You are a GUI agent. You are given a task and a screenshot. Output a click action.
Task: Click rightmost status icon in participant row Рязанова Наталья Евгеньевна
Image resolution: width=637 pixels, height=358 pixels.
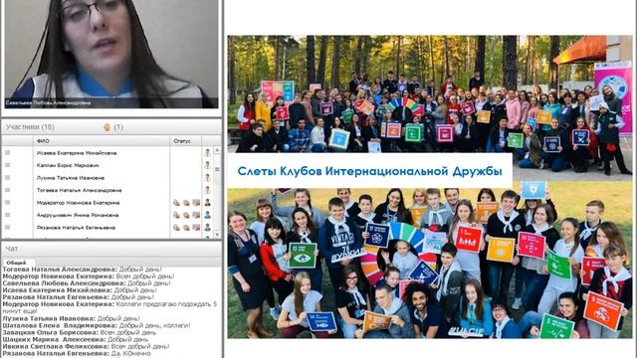coord(196,228)
